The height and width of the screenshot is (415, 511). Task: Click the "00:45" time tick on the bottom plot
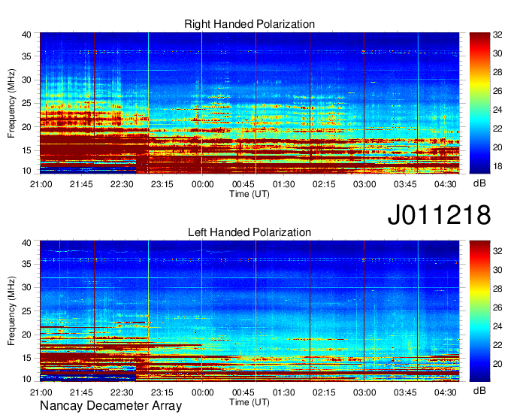pos(243,392)
